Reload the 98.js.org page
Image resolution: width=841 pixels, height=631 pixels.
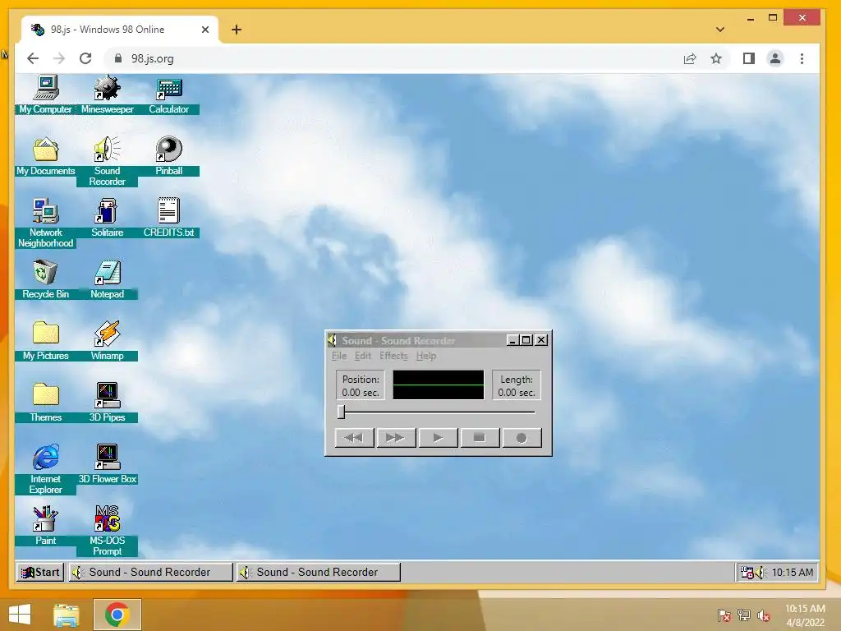[85, 58]
